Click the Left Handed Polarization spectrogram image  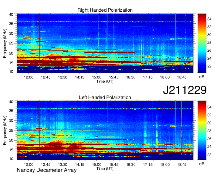point(105,130)
